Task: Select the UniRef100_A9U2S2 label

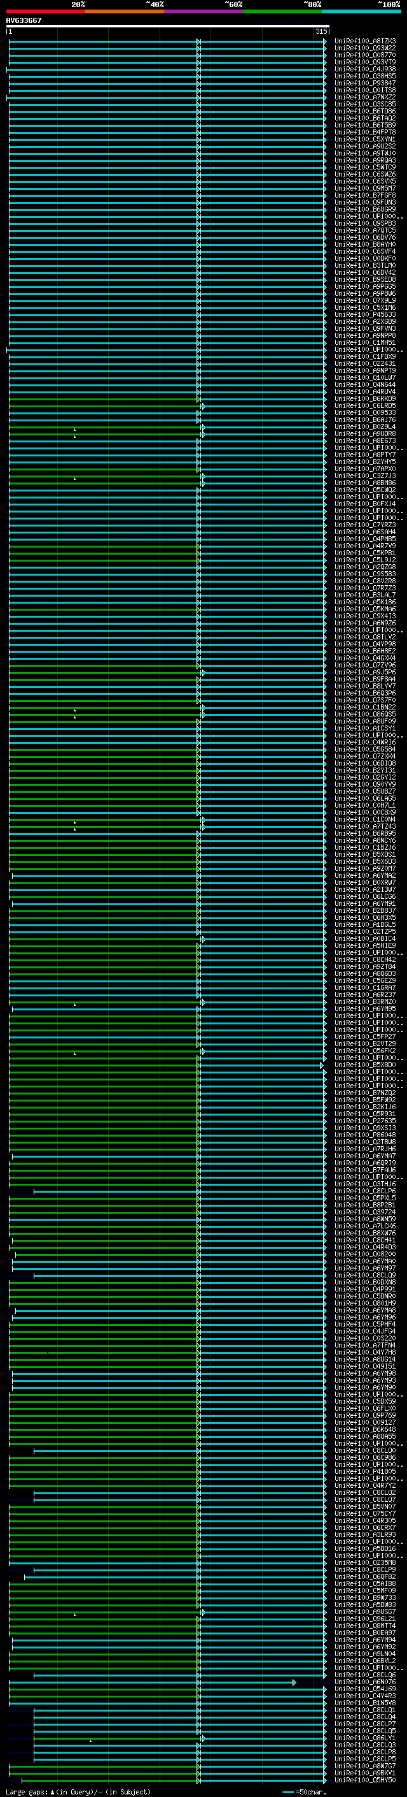Action: pyautogui.click(x=365, y=146)
